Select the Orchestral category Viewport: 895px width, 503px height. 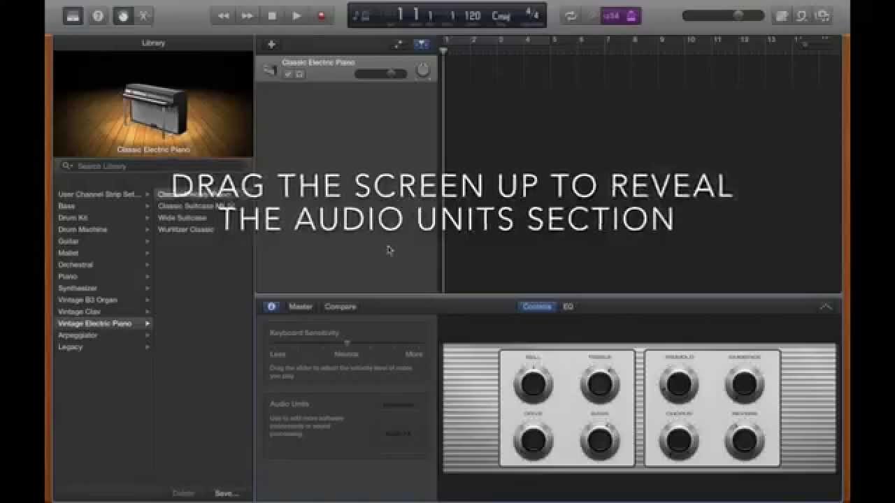coord(103,265)
